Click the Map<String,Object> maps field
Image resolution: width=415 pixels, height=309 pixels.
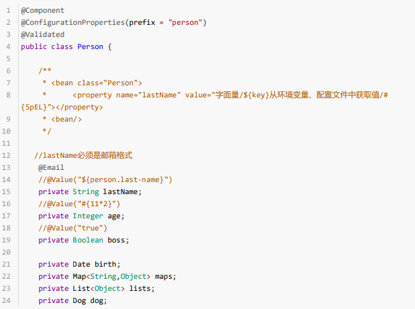pos(107,277)
